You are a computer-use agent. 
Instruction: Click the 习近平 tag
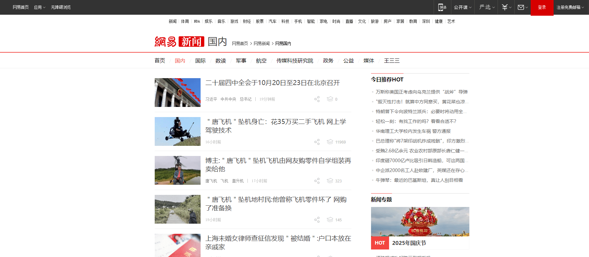[211, 99]
